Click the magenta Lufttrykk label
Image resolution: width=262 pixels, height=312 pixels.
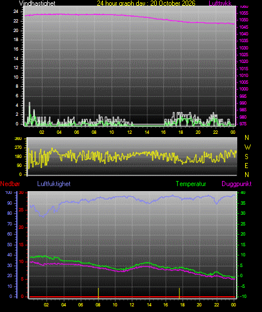(x=220, y=3)
